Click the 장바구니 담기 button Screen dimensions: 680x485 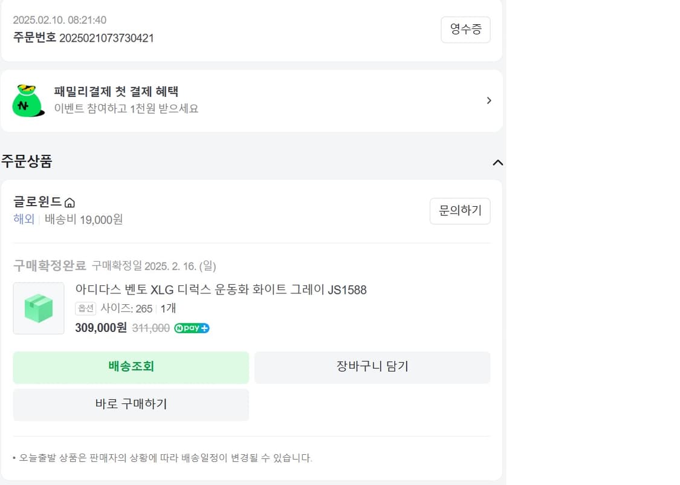(x=372, y=368)
